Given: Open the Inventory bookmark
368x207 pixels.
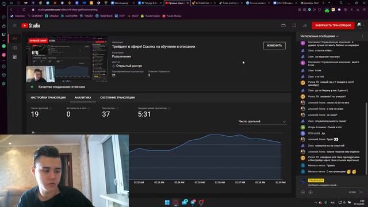Looking at the screenshot, I should point(18,16).
